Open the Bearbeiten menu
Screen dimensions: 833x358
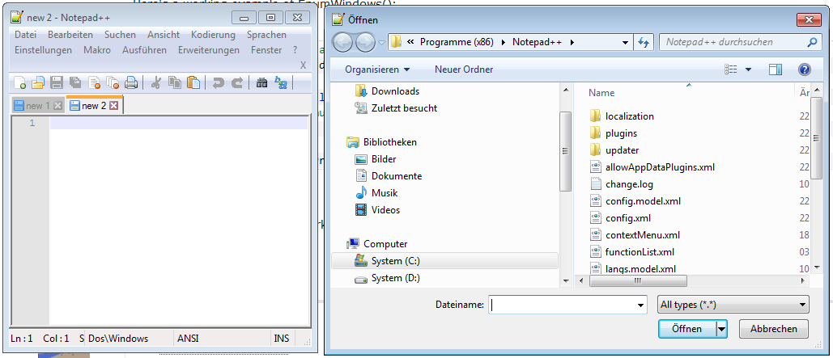[70, 35]
